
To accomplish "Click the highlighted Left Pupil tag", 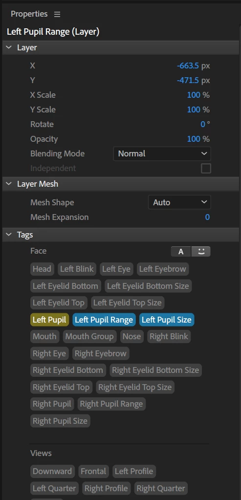I will (49, 320).
